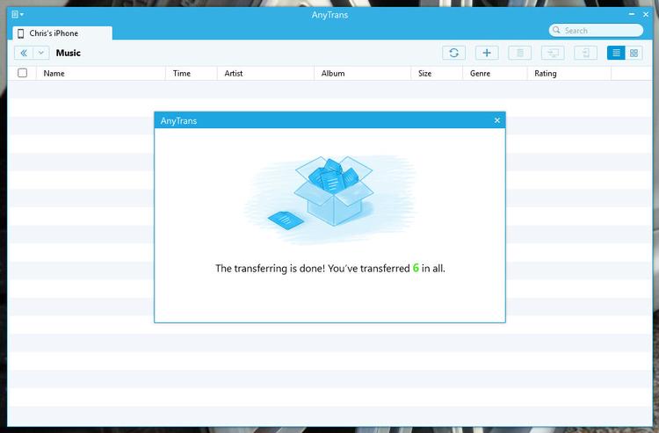Close the AnyTrans main window
659x433 pixels.
pyautogui.click(x=646, y=14)
